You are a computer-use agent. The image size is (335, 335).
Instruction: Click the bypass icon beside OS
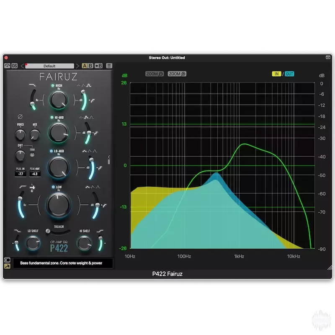pyautogui.click(x=7, y=66)
